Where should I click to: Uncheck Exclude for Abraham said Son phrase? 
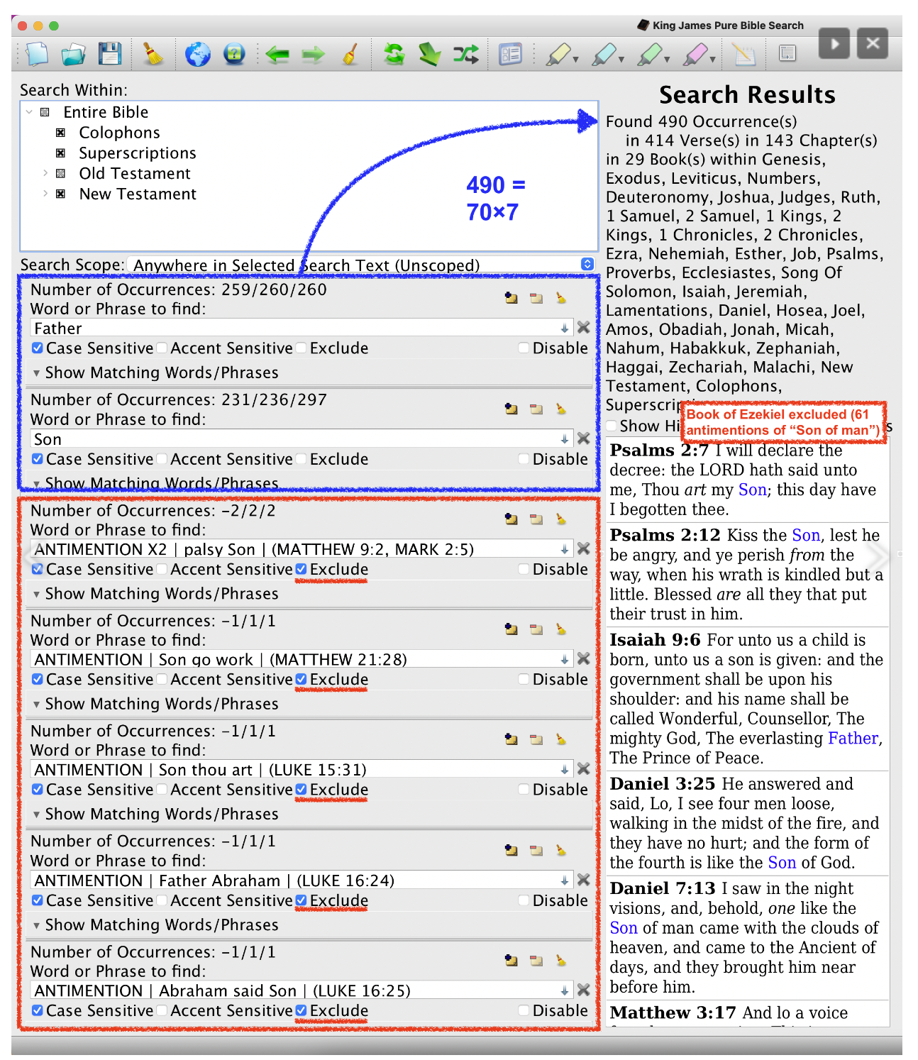301,1010
